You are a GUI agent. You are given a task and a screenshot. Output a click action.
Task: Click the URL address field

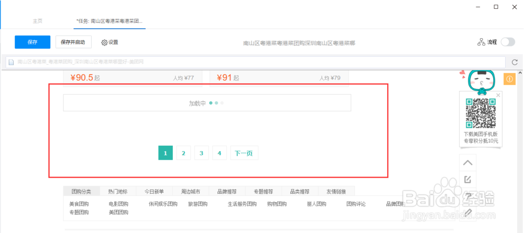(x=256, y=62)
